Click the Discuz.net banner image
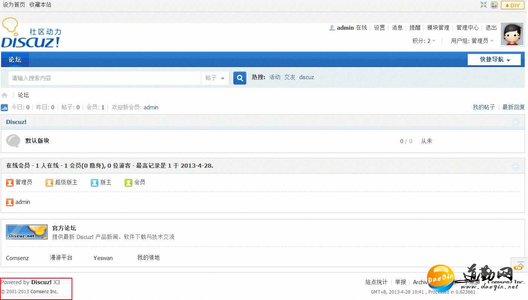The height and width of the screenshot is (300, 528). [x=27, y=232]
